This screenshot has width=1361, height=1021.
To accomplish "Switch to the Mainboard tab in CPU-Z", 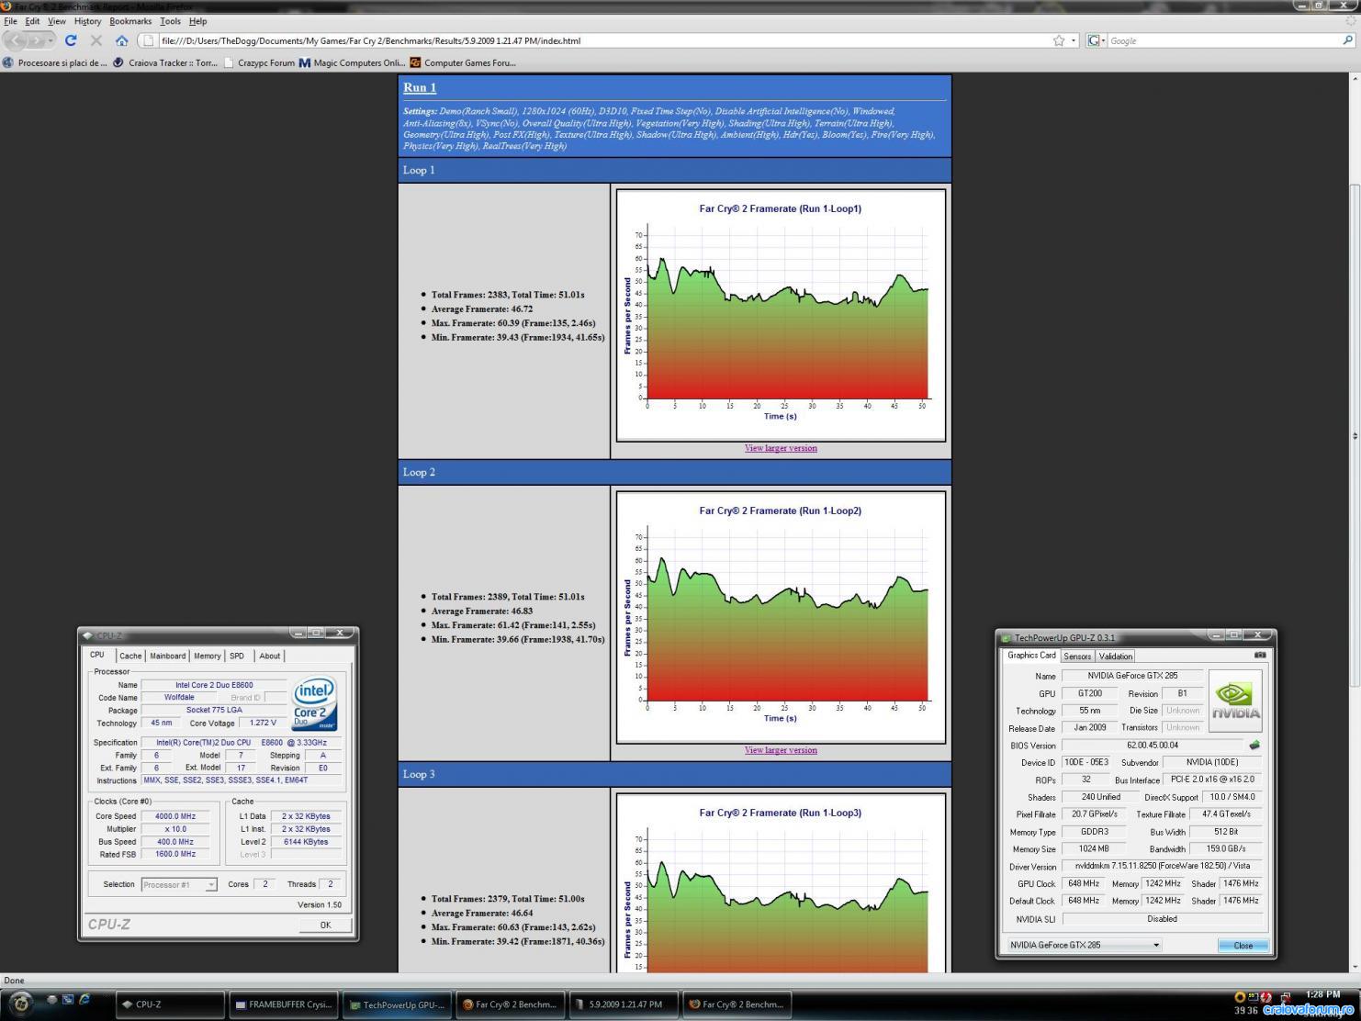I will 168,656.
